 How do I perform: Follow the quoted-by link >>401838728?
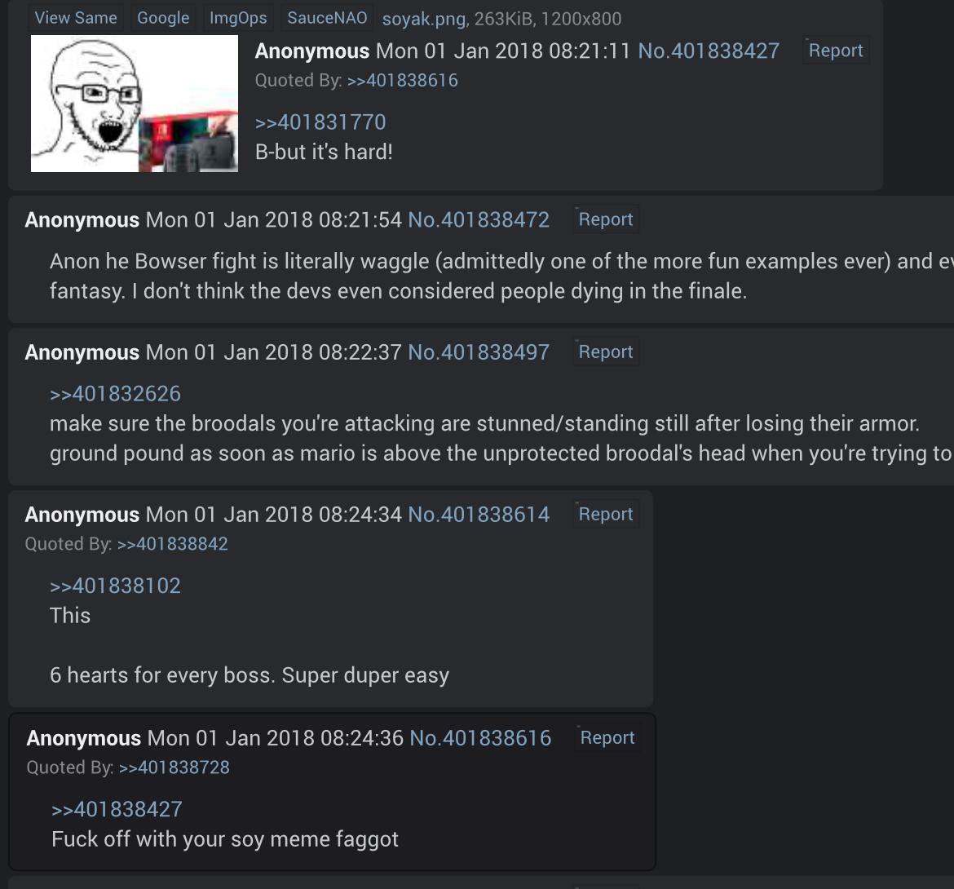coord(174,767)
